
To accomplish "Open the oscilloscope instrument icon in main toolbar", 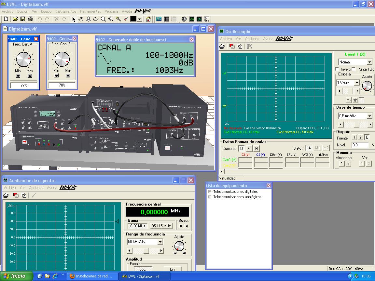I will point(192,19).
